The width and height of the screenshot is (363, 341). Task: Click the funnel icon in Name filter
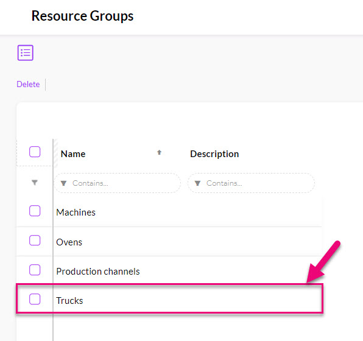pyautogui.click(x=63, y=183)
